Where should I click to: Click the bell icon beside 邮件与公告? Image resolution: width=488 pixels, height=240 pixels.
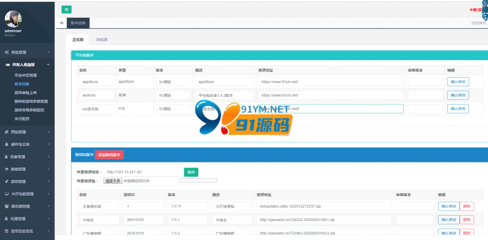(7, 144)
